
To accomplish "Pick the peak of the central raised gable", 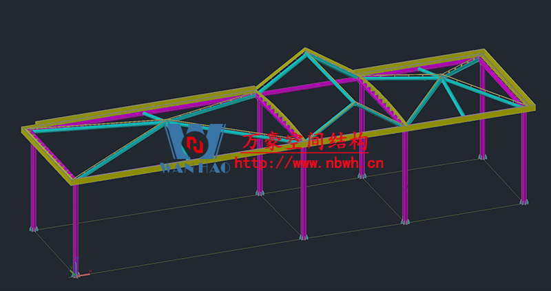I will tap(305, 50).
